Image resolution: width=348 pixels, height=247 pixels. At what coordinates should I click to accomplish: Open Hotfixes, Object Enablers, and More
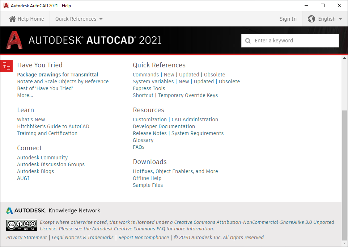click(175, 171)
